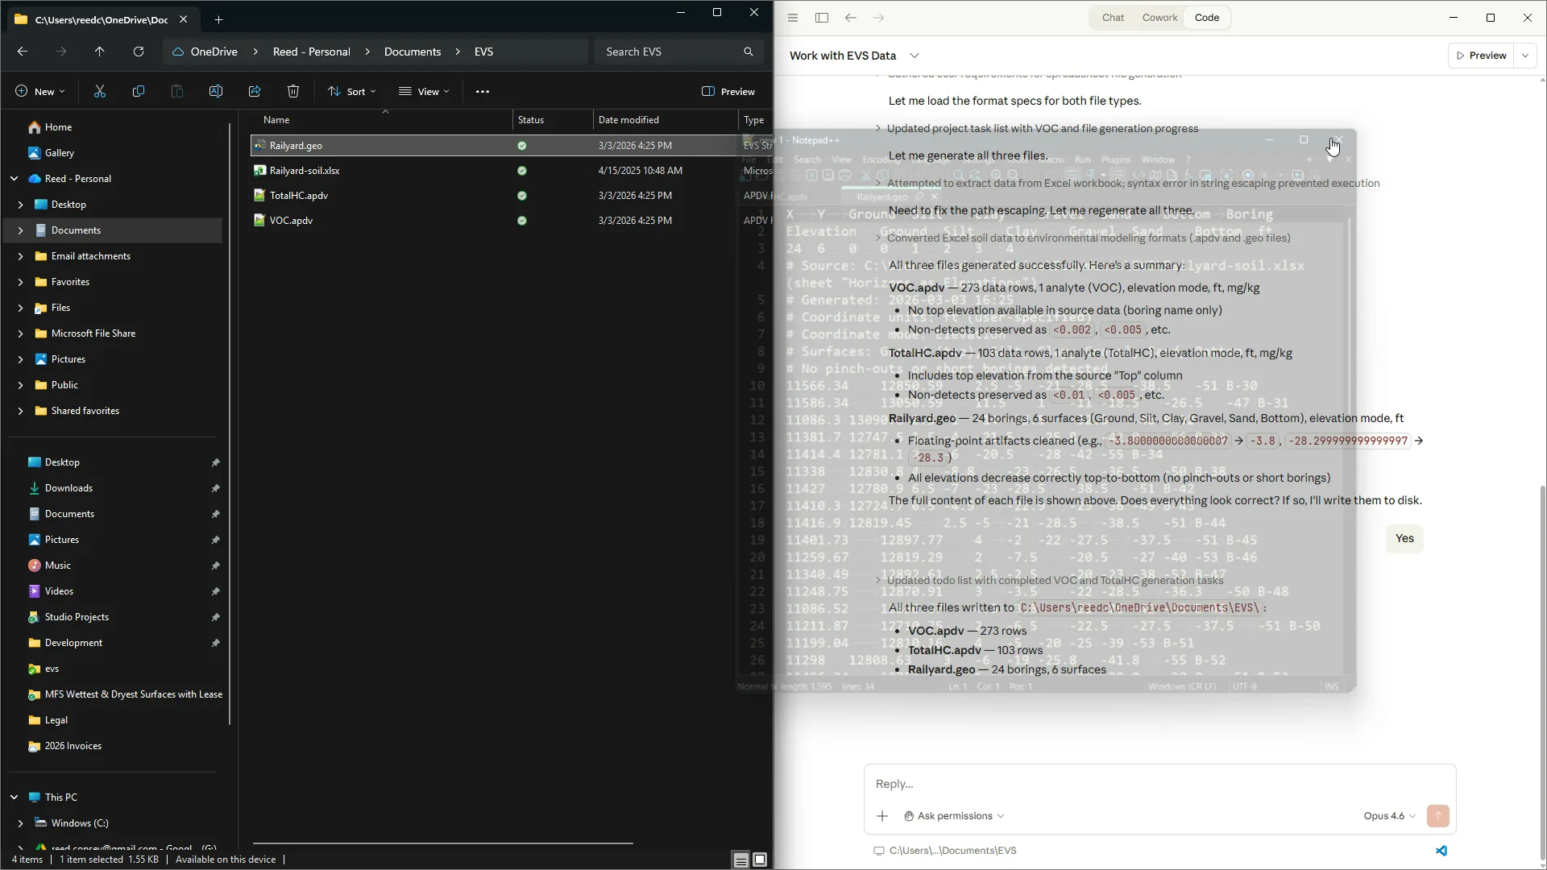Image resolution: width=1547 pixels, height=870 pixels.
Task: Click the plus attach icon in reply box
Action: (x=882, y=816)
